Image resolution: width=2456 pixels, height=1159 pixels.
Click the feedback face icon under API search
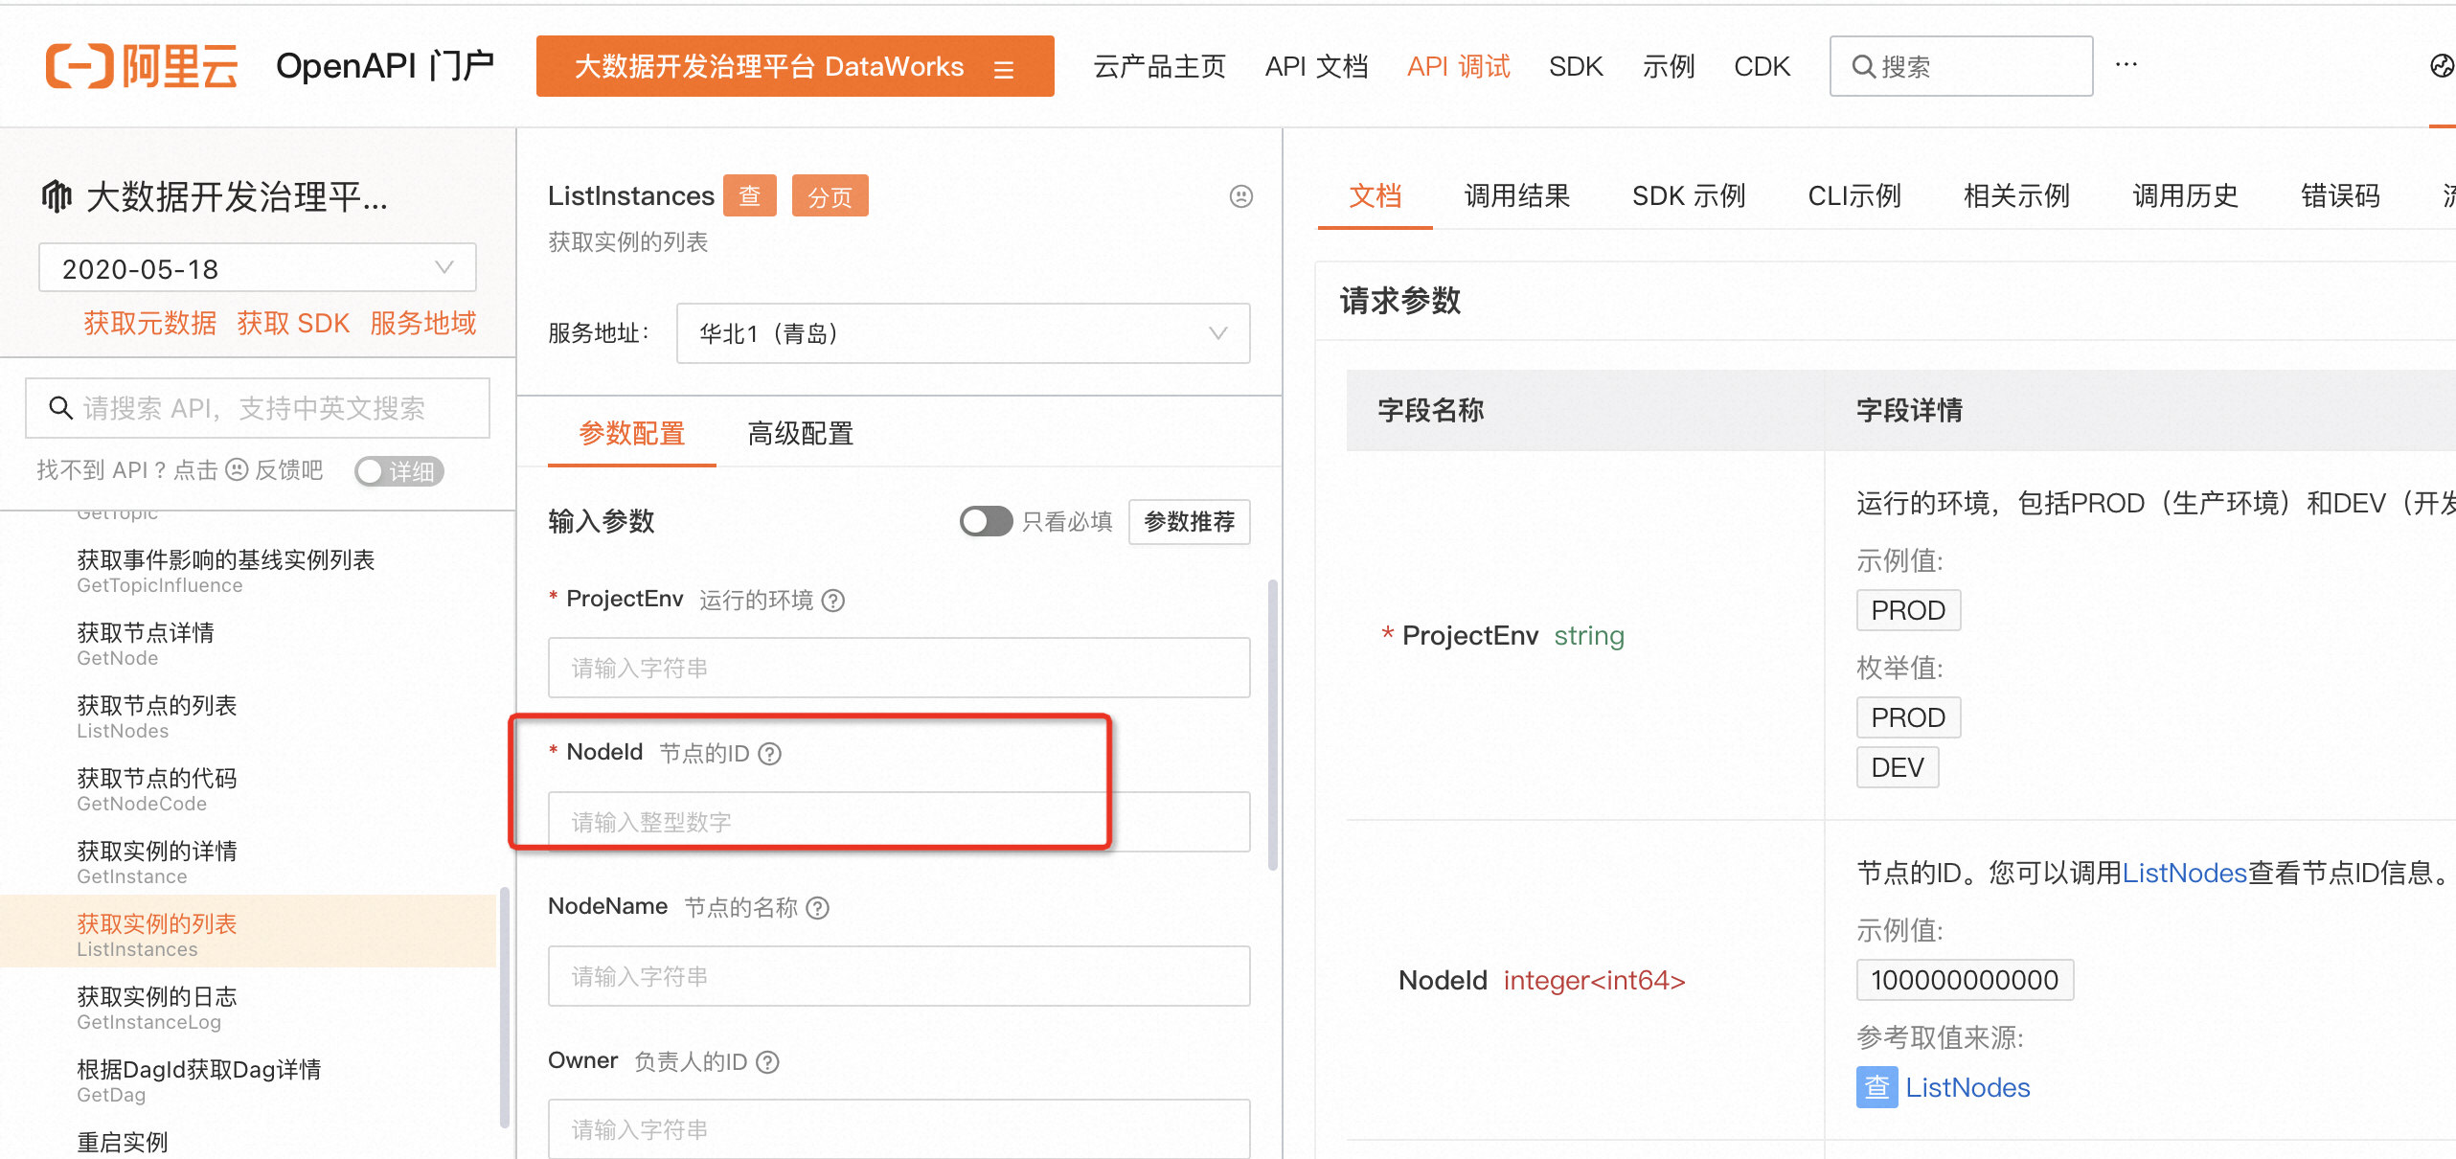pyautogui.click(x=237, y=469)
